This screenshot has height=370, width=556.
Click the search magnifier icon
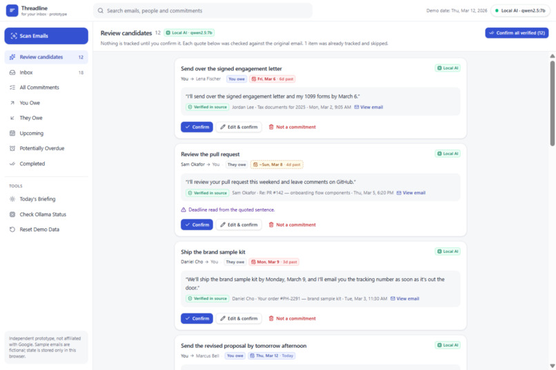[101, 10]
